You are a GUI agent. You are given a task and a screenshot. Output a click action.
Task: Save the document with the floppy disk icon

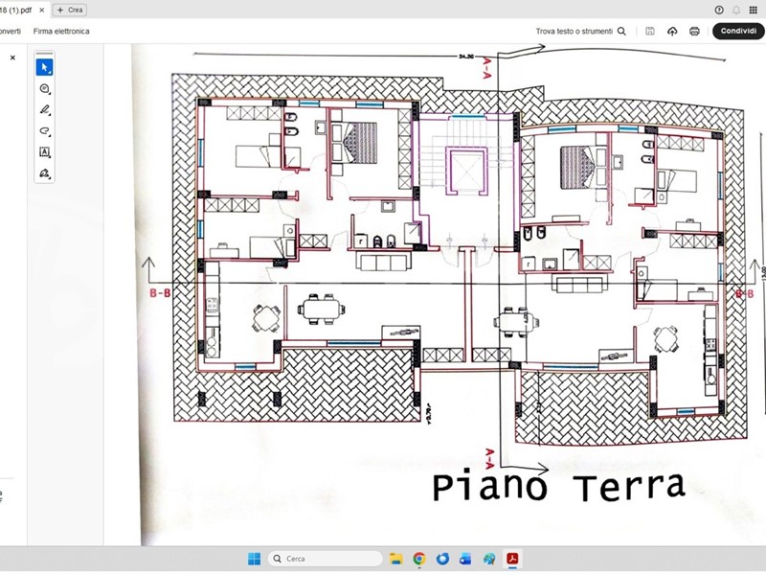point(650,31)
